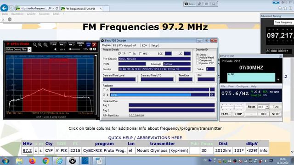The image size is (294, 165).
Task: Click the REC button
Action: pyautogui.click(x=263, y=114)
